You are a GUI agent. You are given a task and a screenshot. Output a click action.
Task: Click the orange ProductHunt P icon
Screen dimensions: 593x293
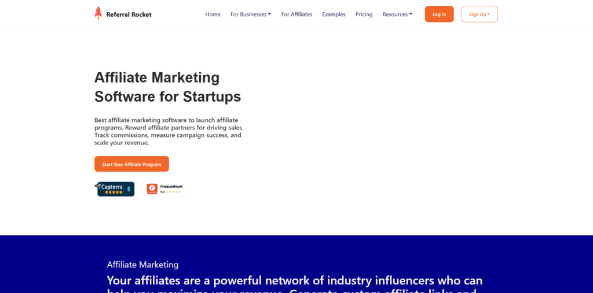152,188
